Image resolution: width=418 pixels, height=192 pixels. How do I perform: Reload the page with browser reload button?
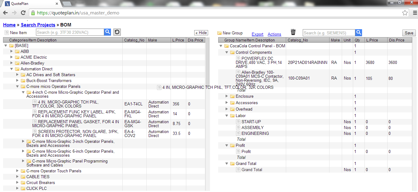click(x=23, y=13)
